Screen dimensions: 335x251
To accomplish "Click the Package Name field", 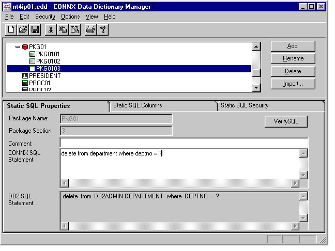I will (x=116, y=119).
